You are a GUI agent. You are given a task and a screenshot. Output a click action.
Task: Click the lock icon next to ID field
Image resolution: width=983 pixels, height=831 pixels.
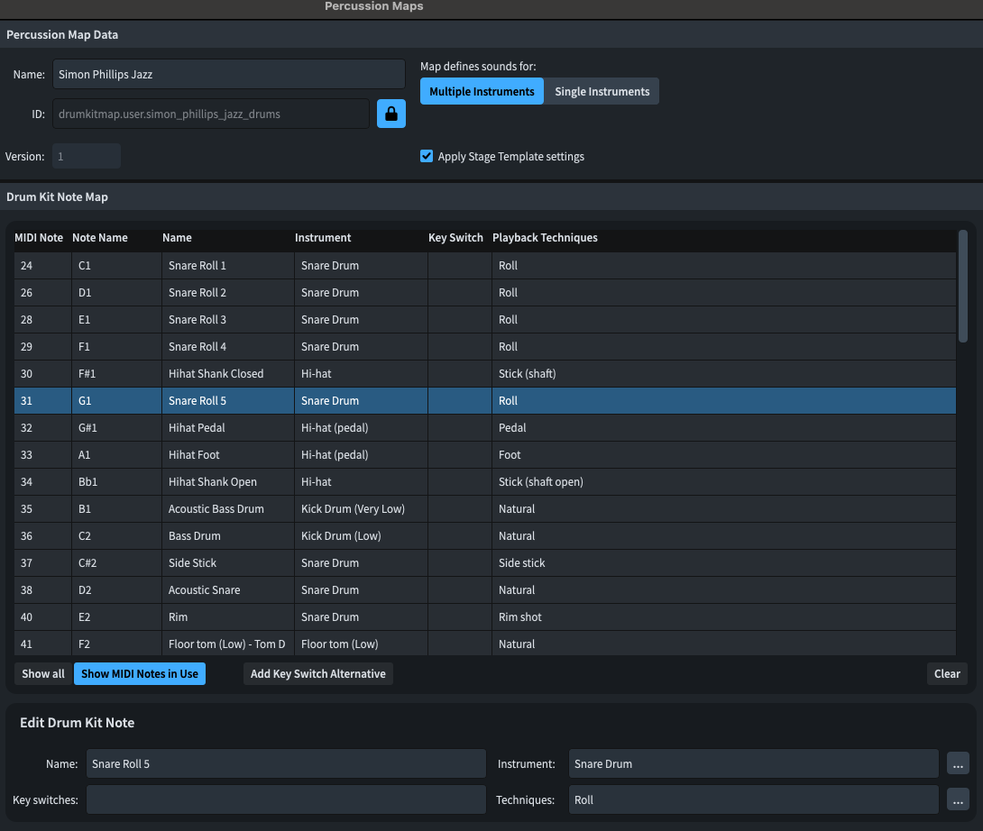[391, 114]
